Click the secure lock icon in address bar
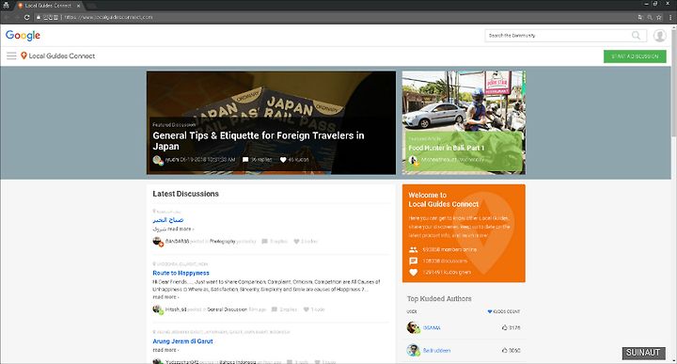Image resolution: width=677 pixels, height=364 pixels. (x=39, y=17)
